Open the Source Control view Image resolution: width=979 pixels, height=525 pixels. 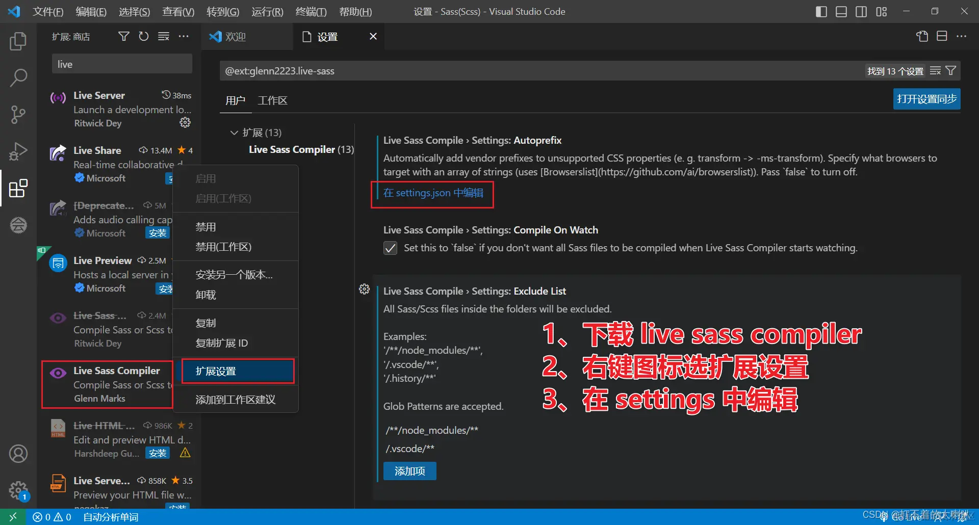click(18, 115)
